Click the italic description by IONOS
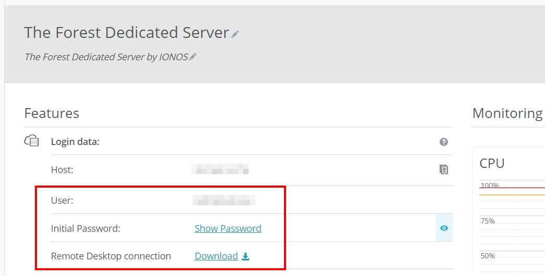545x276 pixels. tap(106, 57)
